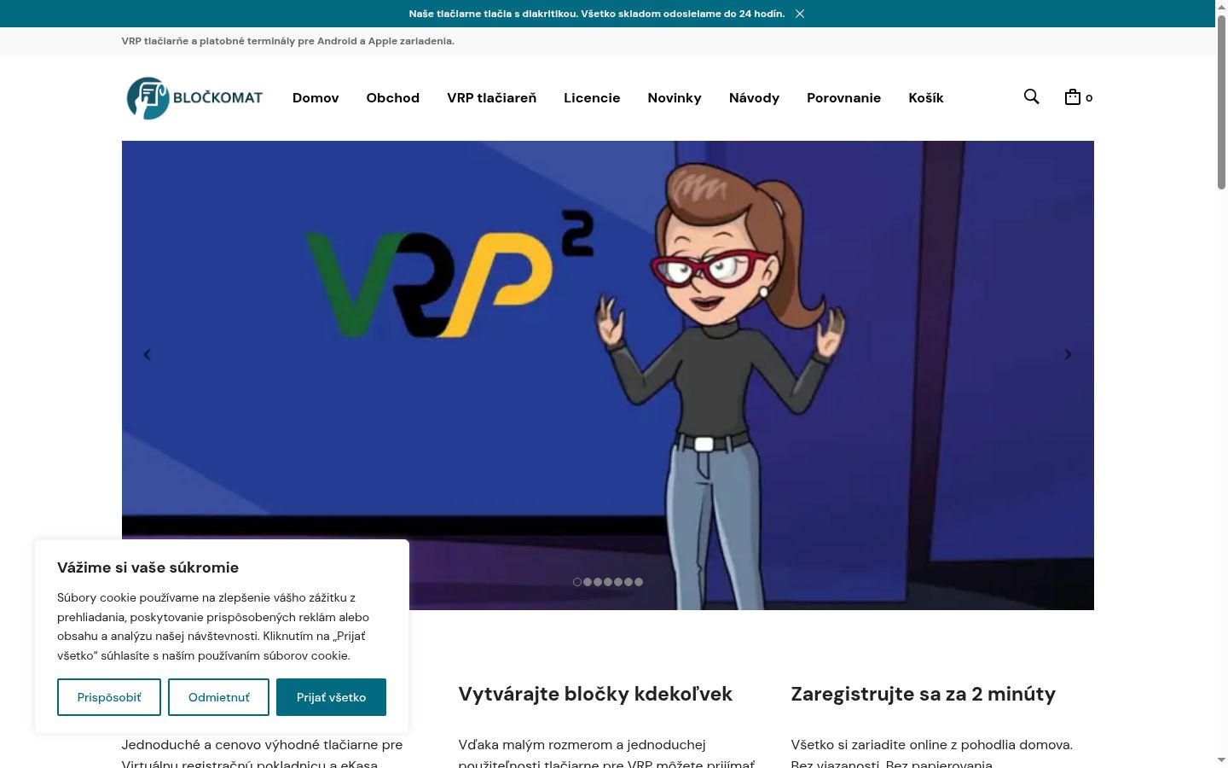This screenshot has width=1228, height=768.
Task: Open the Obchod menu item
Action: (393, 98)
